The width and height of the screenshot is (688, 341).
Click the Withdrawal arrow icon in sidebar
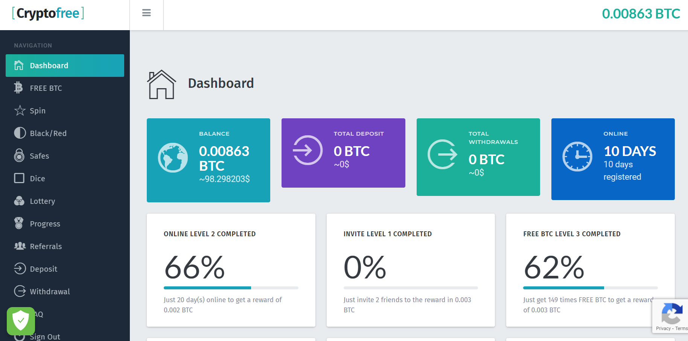[x=20, y=291]
